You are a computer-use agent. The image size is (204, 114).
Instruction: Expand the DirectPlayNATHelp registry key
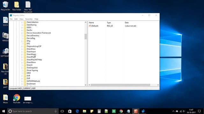(22, 60)
